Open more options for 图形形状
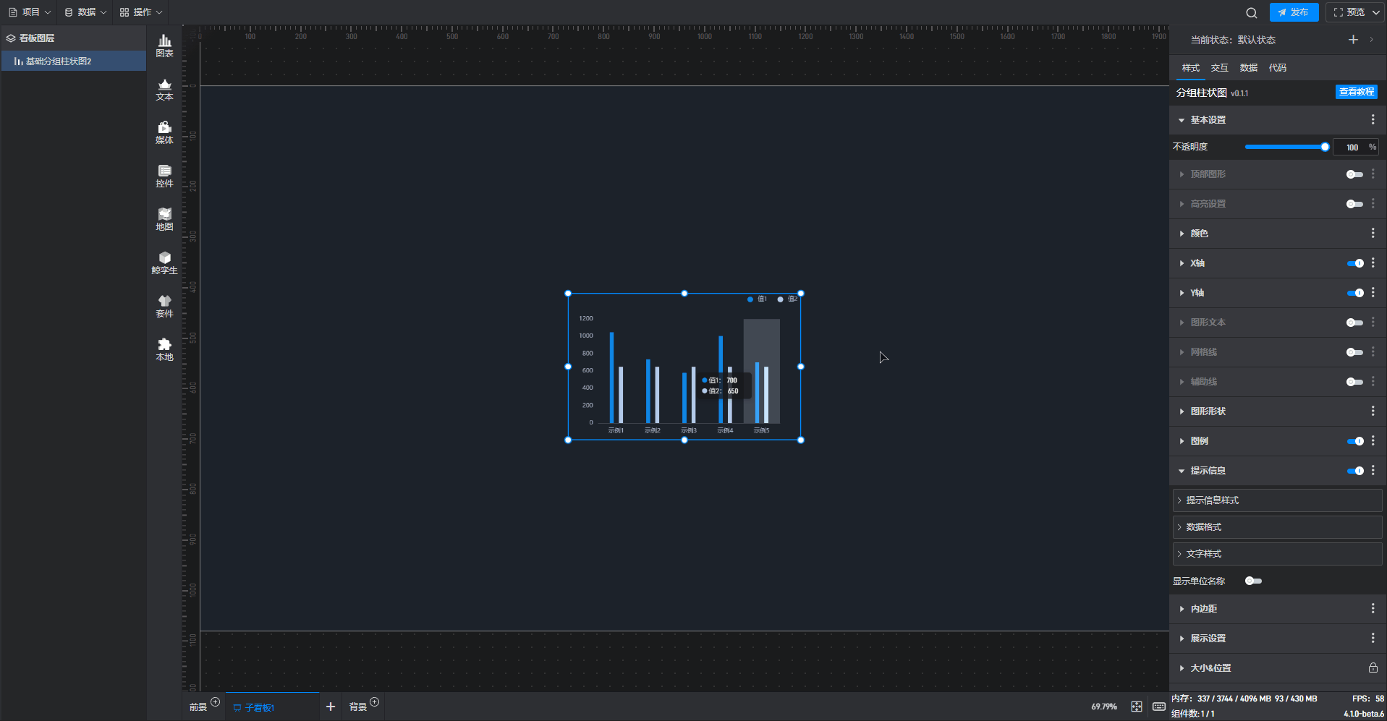This screenshot has height=721, width=1387. [x=1373, y=411]
